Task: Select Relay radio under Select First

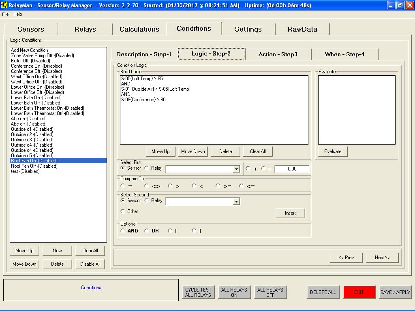Action: [147, 168]
